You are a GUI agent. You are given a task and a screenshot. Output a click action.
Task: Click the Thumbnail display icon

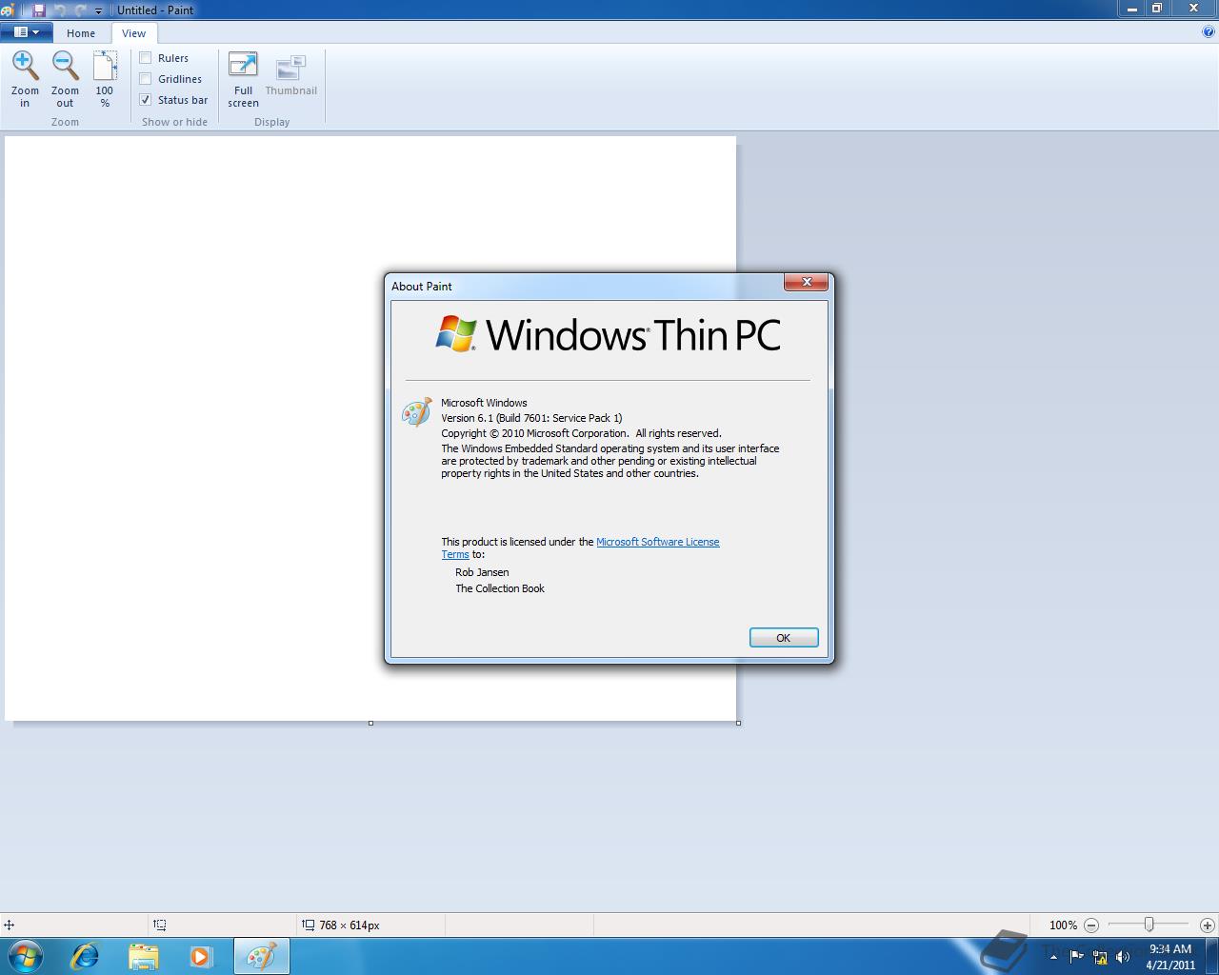coord(290,67)
